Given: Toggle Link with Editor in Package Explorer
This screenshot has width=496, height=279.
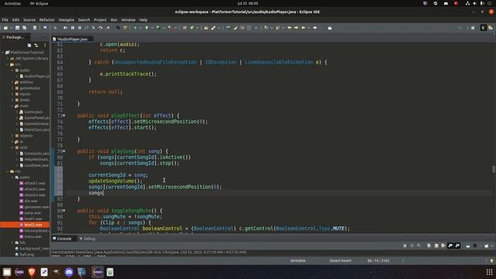Looking at the screenshot, I should pos(36,45).
